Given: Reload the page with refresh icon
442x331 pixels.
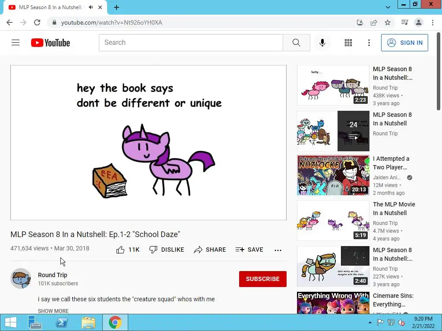Looking at the screenshot, I should click(37, 22).
